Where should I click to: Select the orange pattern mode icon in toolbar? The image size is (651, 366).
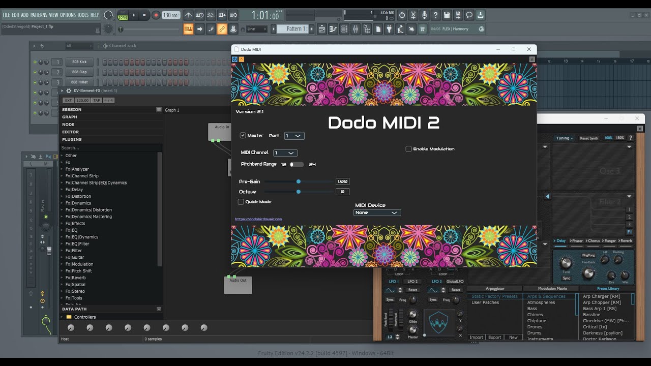coord(189,29)
